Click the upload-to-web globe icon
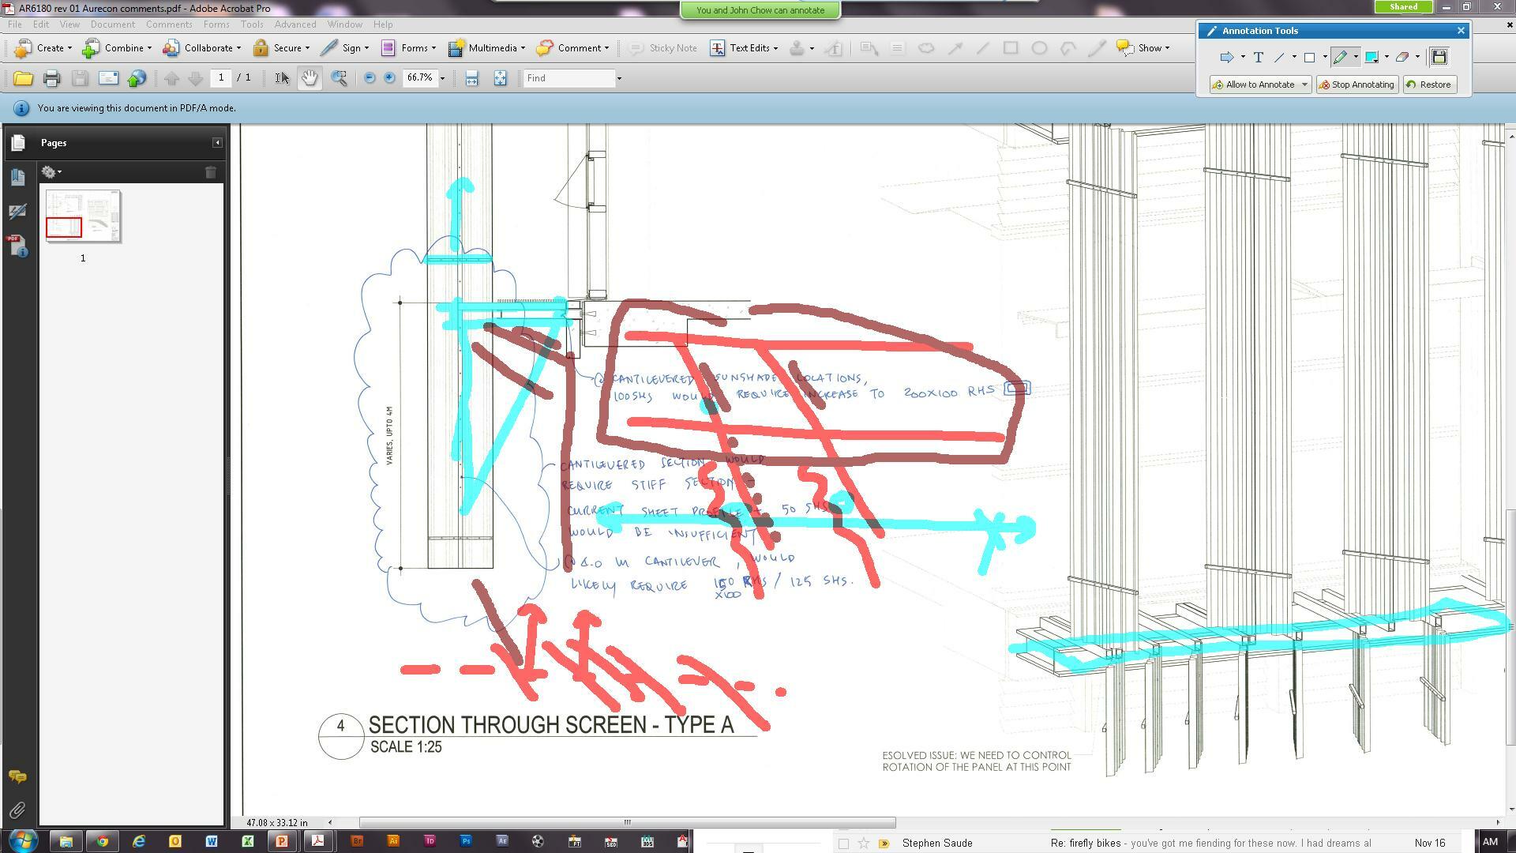Viewport: 1516px width, 853px height. 137,78
